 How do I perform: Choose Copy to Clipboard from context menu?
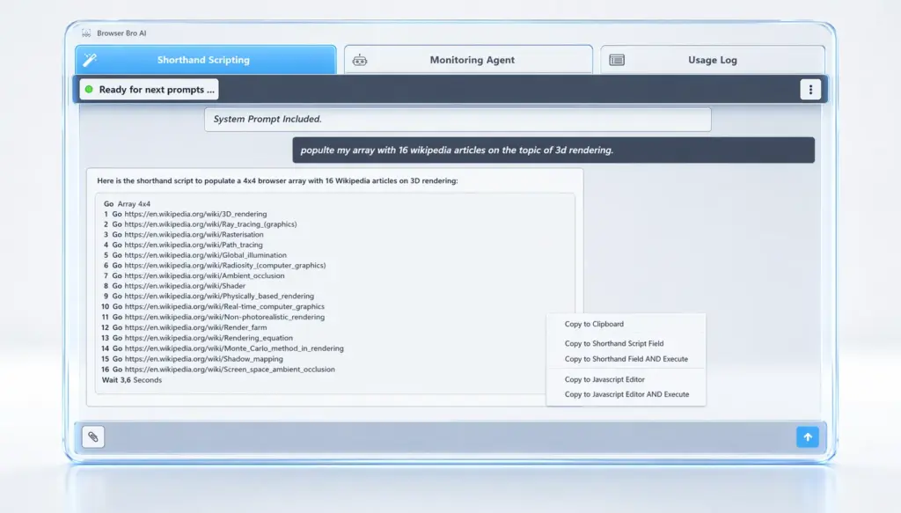point(594,325)
